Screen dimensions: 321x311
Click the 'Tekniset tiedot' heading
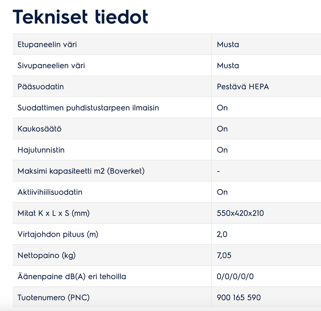(80, 17)
